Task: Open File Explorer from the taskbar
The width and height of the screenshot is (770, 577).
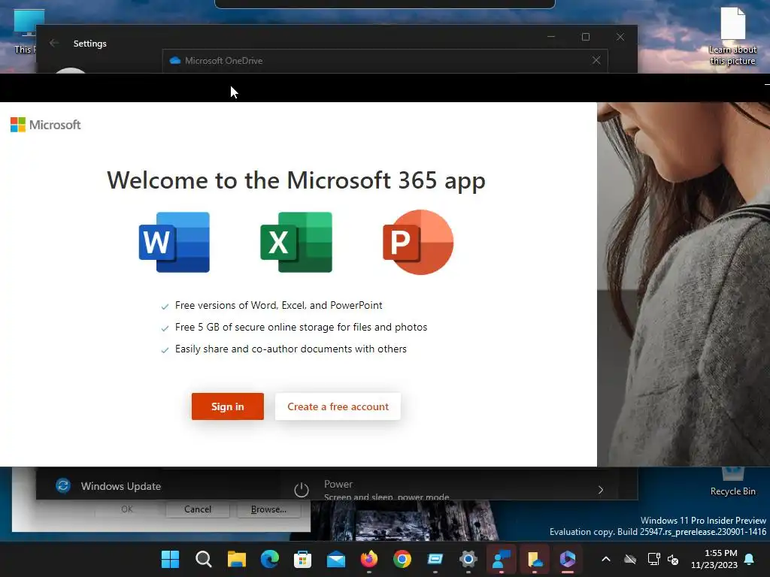Action: pyautogui.click(x=237, y=559)
